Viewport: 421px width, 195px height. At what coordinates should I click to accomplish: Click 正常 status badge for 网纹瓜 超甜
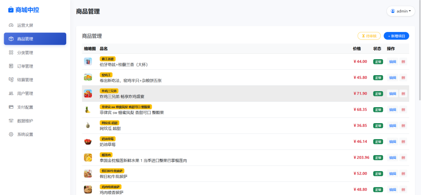click(378, 126)
